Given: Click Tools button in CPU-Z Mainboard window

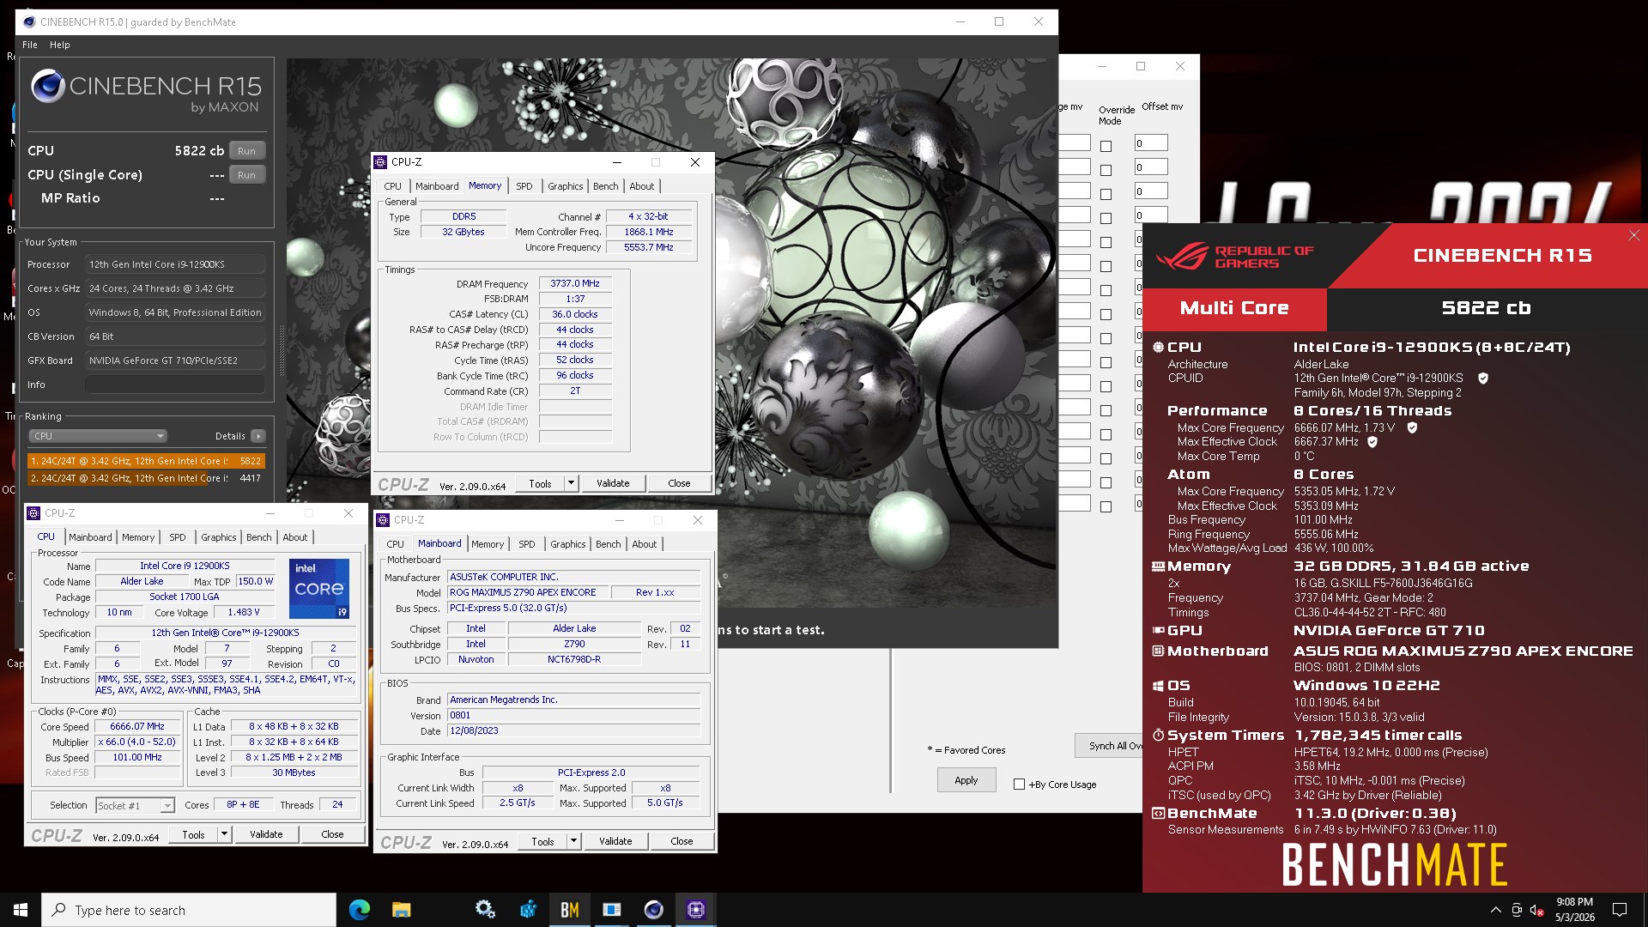Looking at the screenshot, I should click(542, 841).
